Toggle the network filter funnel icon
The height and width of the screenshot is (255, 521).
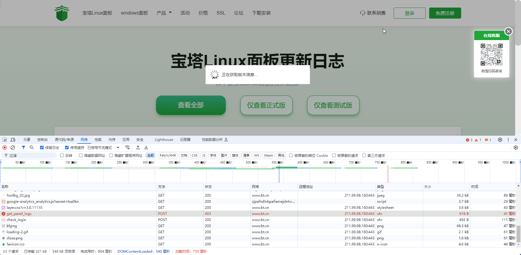point(24,148)
